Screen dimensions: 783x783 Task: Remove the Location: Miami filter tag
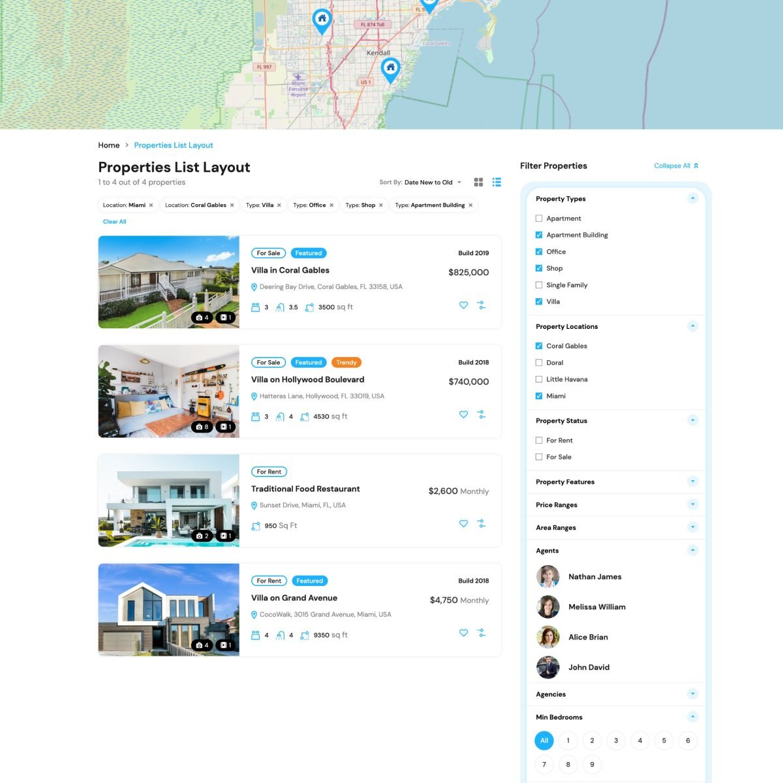click(151, 206)
